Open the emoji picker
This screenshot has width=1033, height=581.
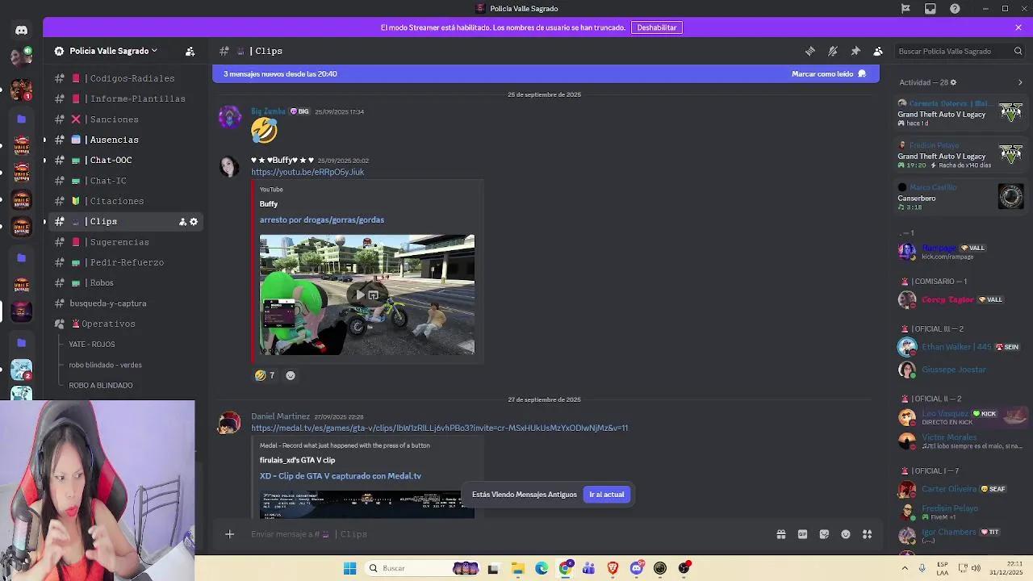pyautogui.click(x=846, y=534)
